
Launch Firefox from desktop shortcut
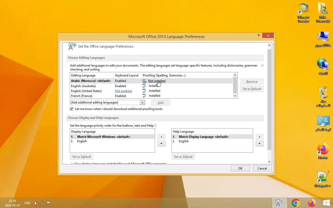click(323, 151)
